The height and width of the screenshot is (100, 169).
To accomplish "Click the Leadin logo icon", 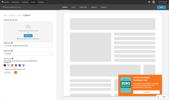I will tap(2, 2).
